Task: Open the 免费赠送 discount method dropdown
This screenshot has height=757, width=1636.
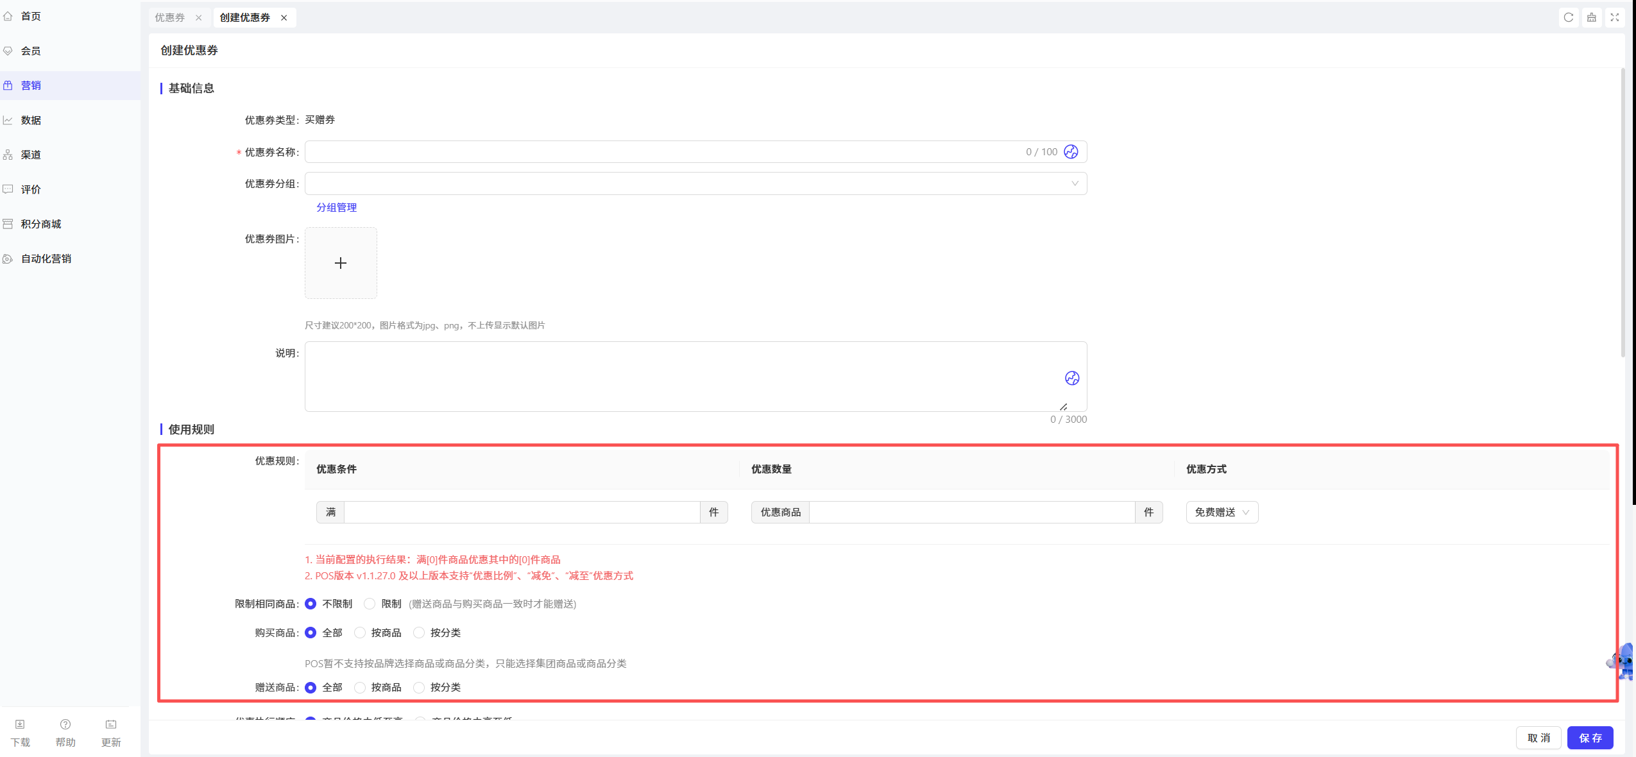Action: coord(1222,512)
